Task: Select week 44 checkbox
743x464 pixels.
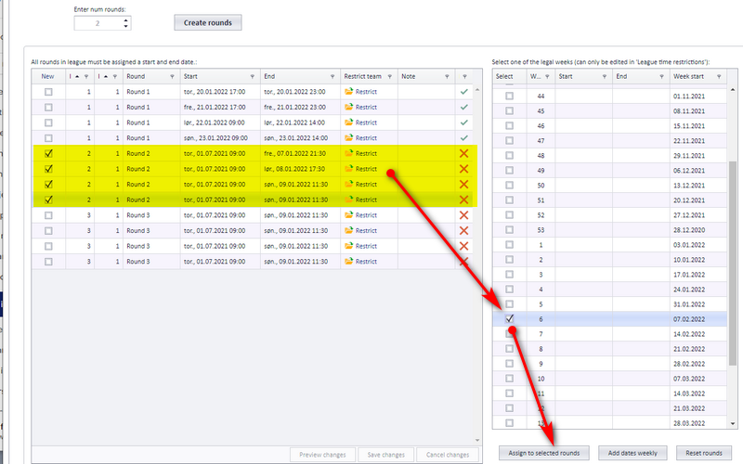Action: click(509, 96)
